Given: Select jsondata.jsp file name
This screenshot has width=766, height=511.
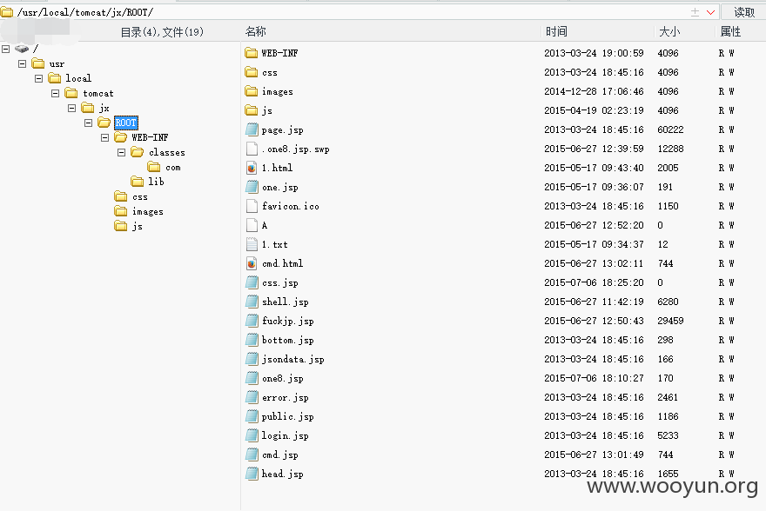Looking at the screenshot, I should pos(293,359).
